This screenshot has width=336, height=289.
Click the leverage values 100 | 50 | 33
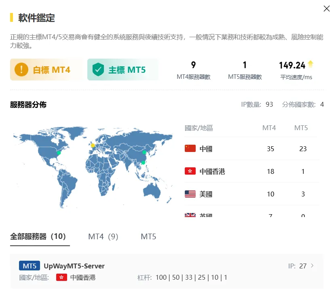click(174, 277)
